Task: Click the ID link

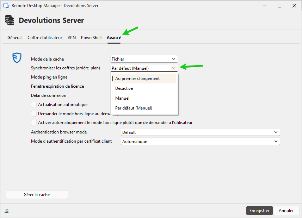Action: [x=7, y=211]
